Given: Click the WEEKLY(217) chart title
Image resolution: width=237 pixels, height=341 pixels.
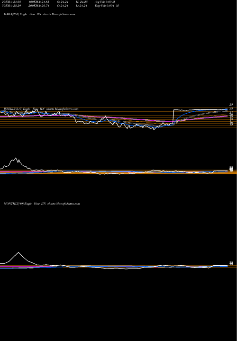Looking at the screenshot, I should click(41, 109).
